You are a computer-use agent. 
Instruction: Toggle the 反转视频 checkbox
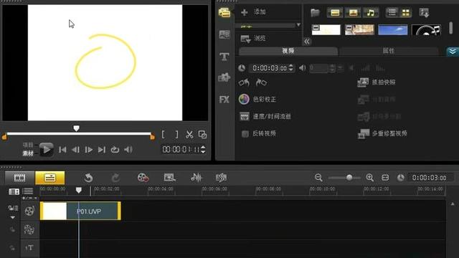[x=245, y=134]
